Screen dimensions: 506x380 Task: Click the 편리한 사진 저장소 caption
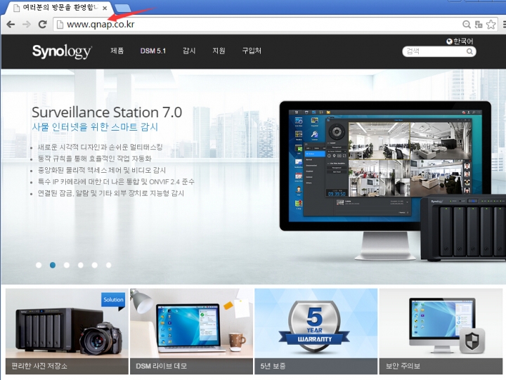[39, 366]
